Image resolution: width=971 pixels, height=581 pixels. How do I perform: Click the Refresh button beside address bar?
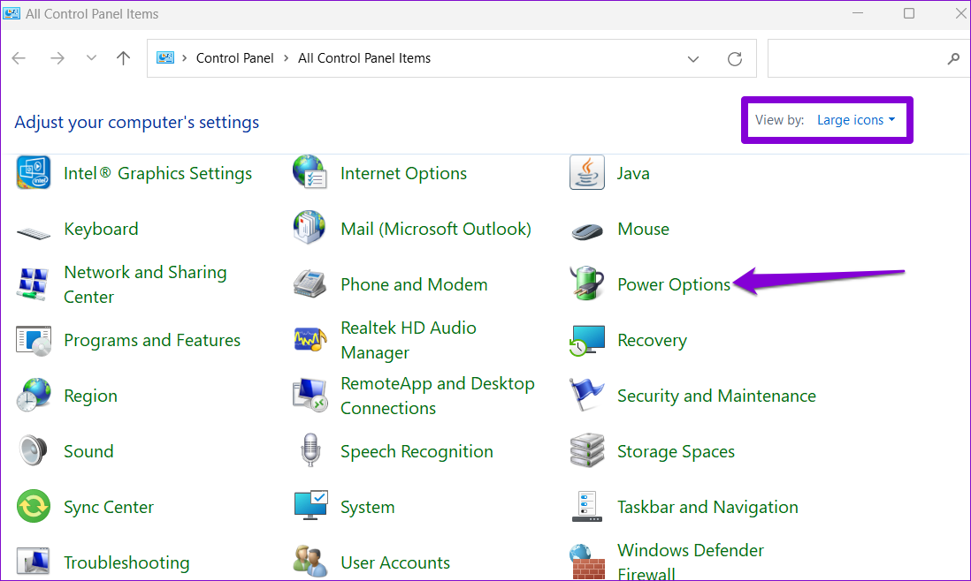click(x=734, y=59)
